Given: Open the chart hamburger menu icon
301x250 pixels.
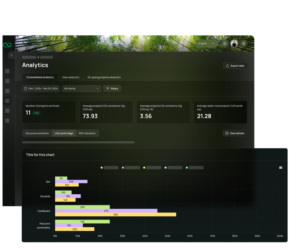Looking at the screenshot, I should [x=281, y=168].
